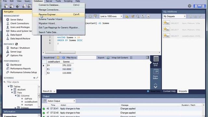Image resolution: width=208 pixels, height=117 pixels.
Task: Open Users and Privileges
Action: [x=20, y=27]
